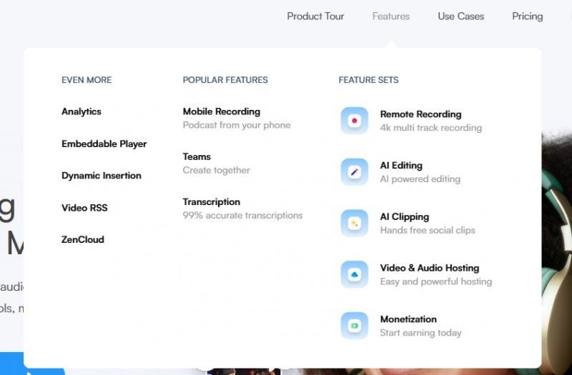Image resolution: width=572 pixels, height=375 pixels.
Task: Open Product Tour in navigation bar
Action: tap(315, 16)
